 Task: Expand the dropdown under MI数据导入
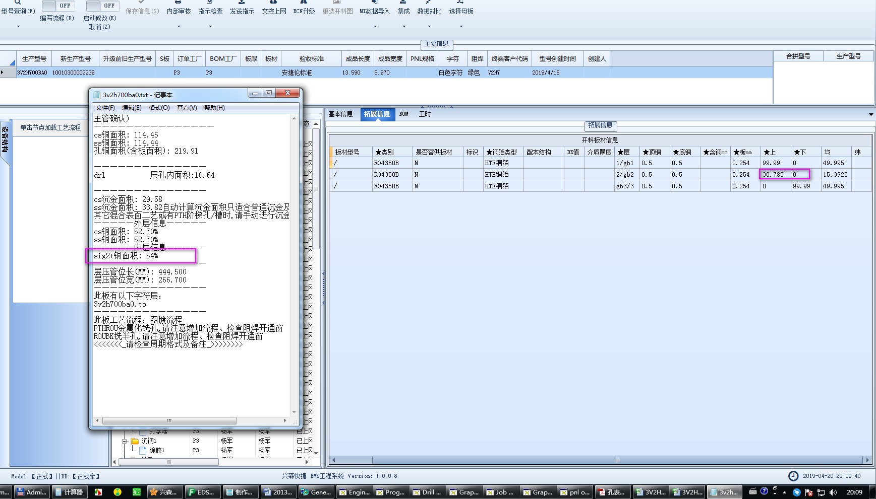tap(375, 26)
